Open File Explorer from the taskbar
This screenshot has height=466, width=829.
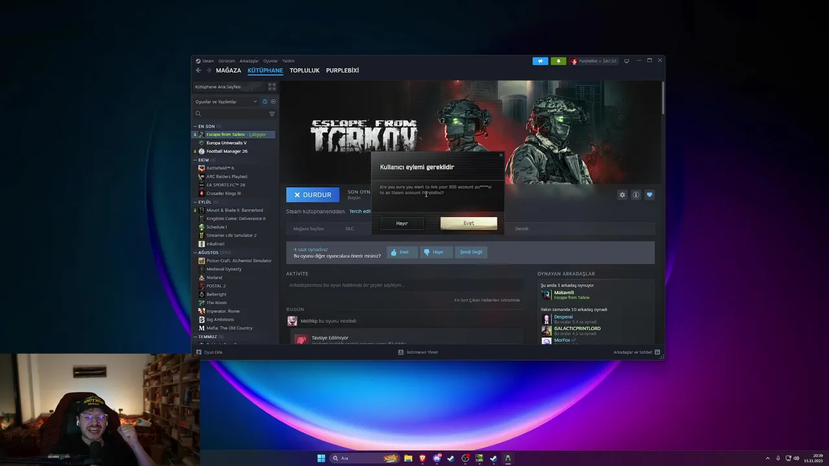pos(408,458)
